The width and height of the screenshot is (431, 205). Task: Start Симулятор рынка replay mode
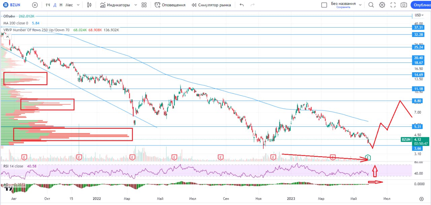point(211,5)
